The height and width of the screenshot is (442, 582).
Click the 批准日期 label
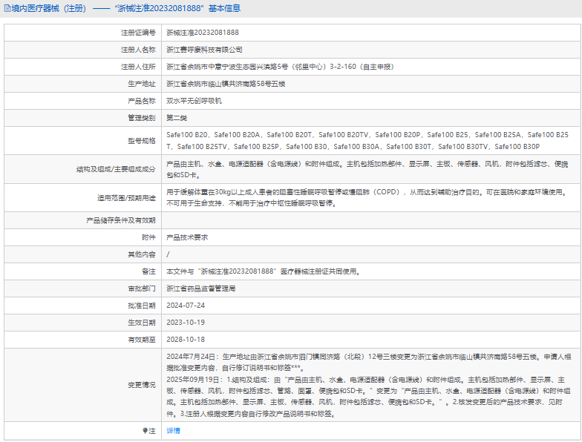pos(142,306)
